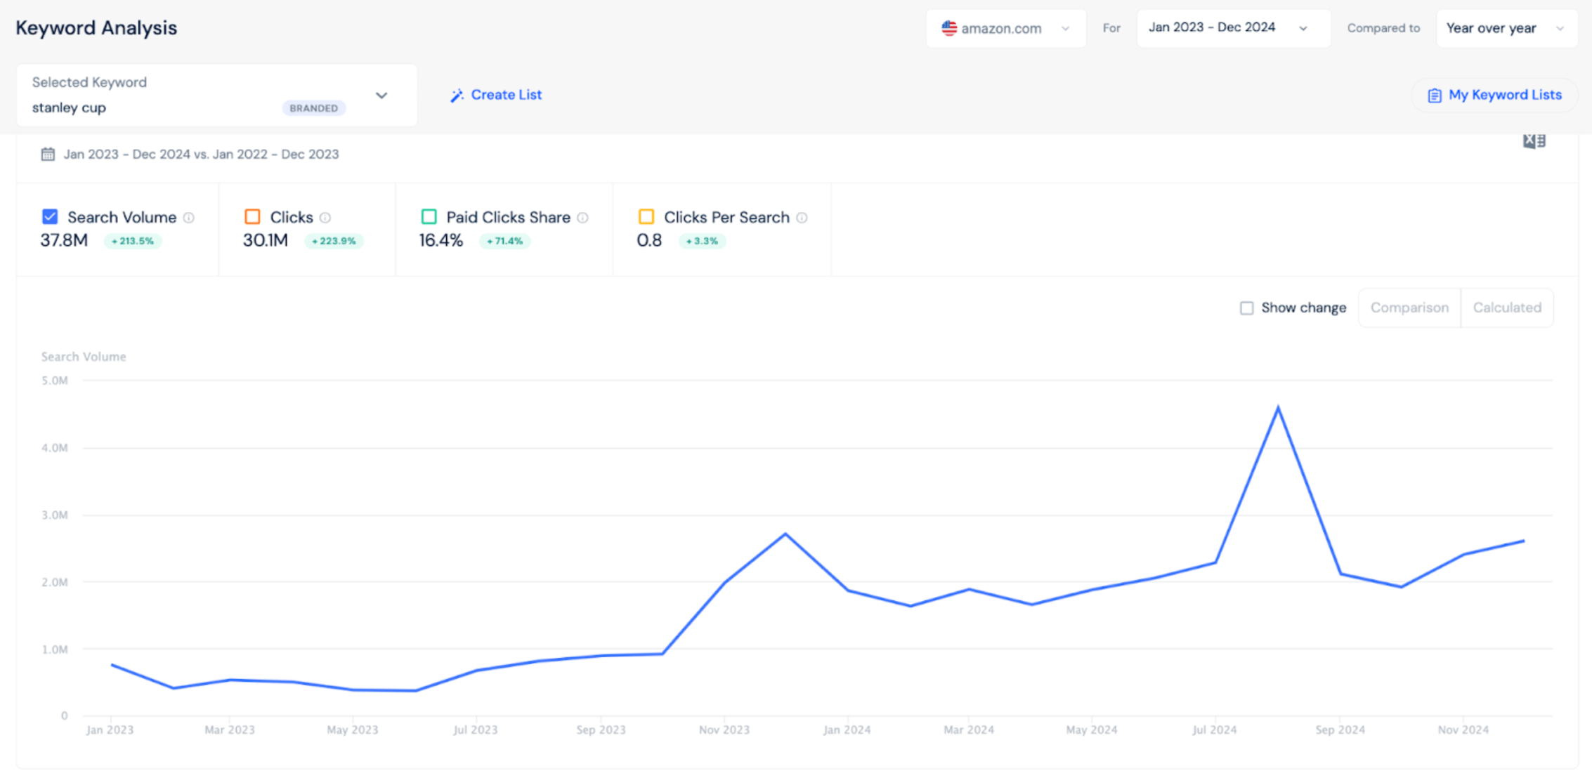Open the Jan 2023 – Dec 2024 date dropdown
Image resolution: width=1592 pixels, height=778 pixels.
point(1234,28)
